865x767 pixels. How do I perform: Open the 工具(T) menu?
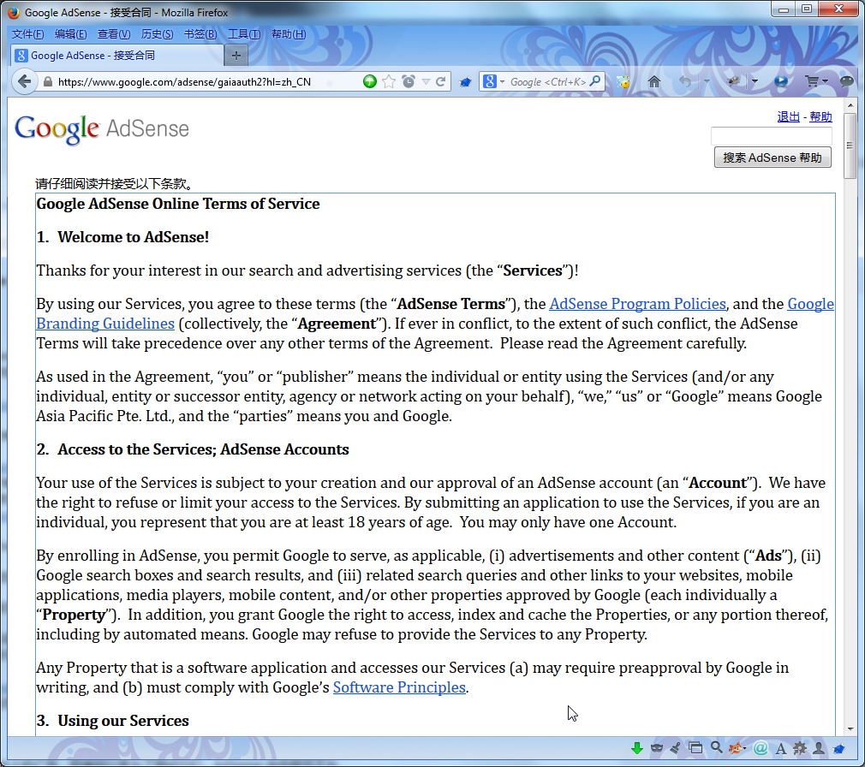point(244,34)
